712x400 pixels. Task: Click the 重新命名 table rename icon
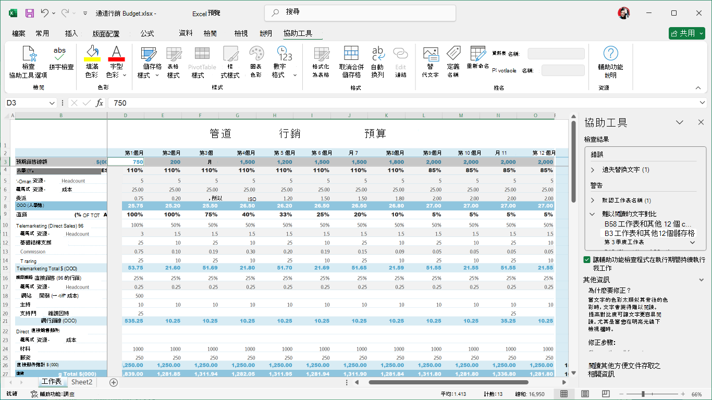coord(478,54)
